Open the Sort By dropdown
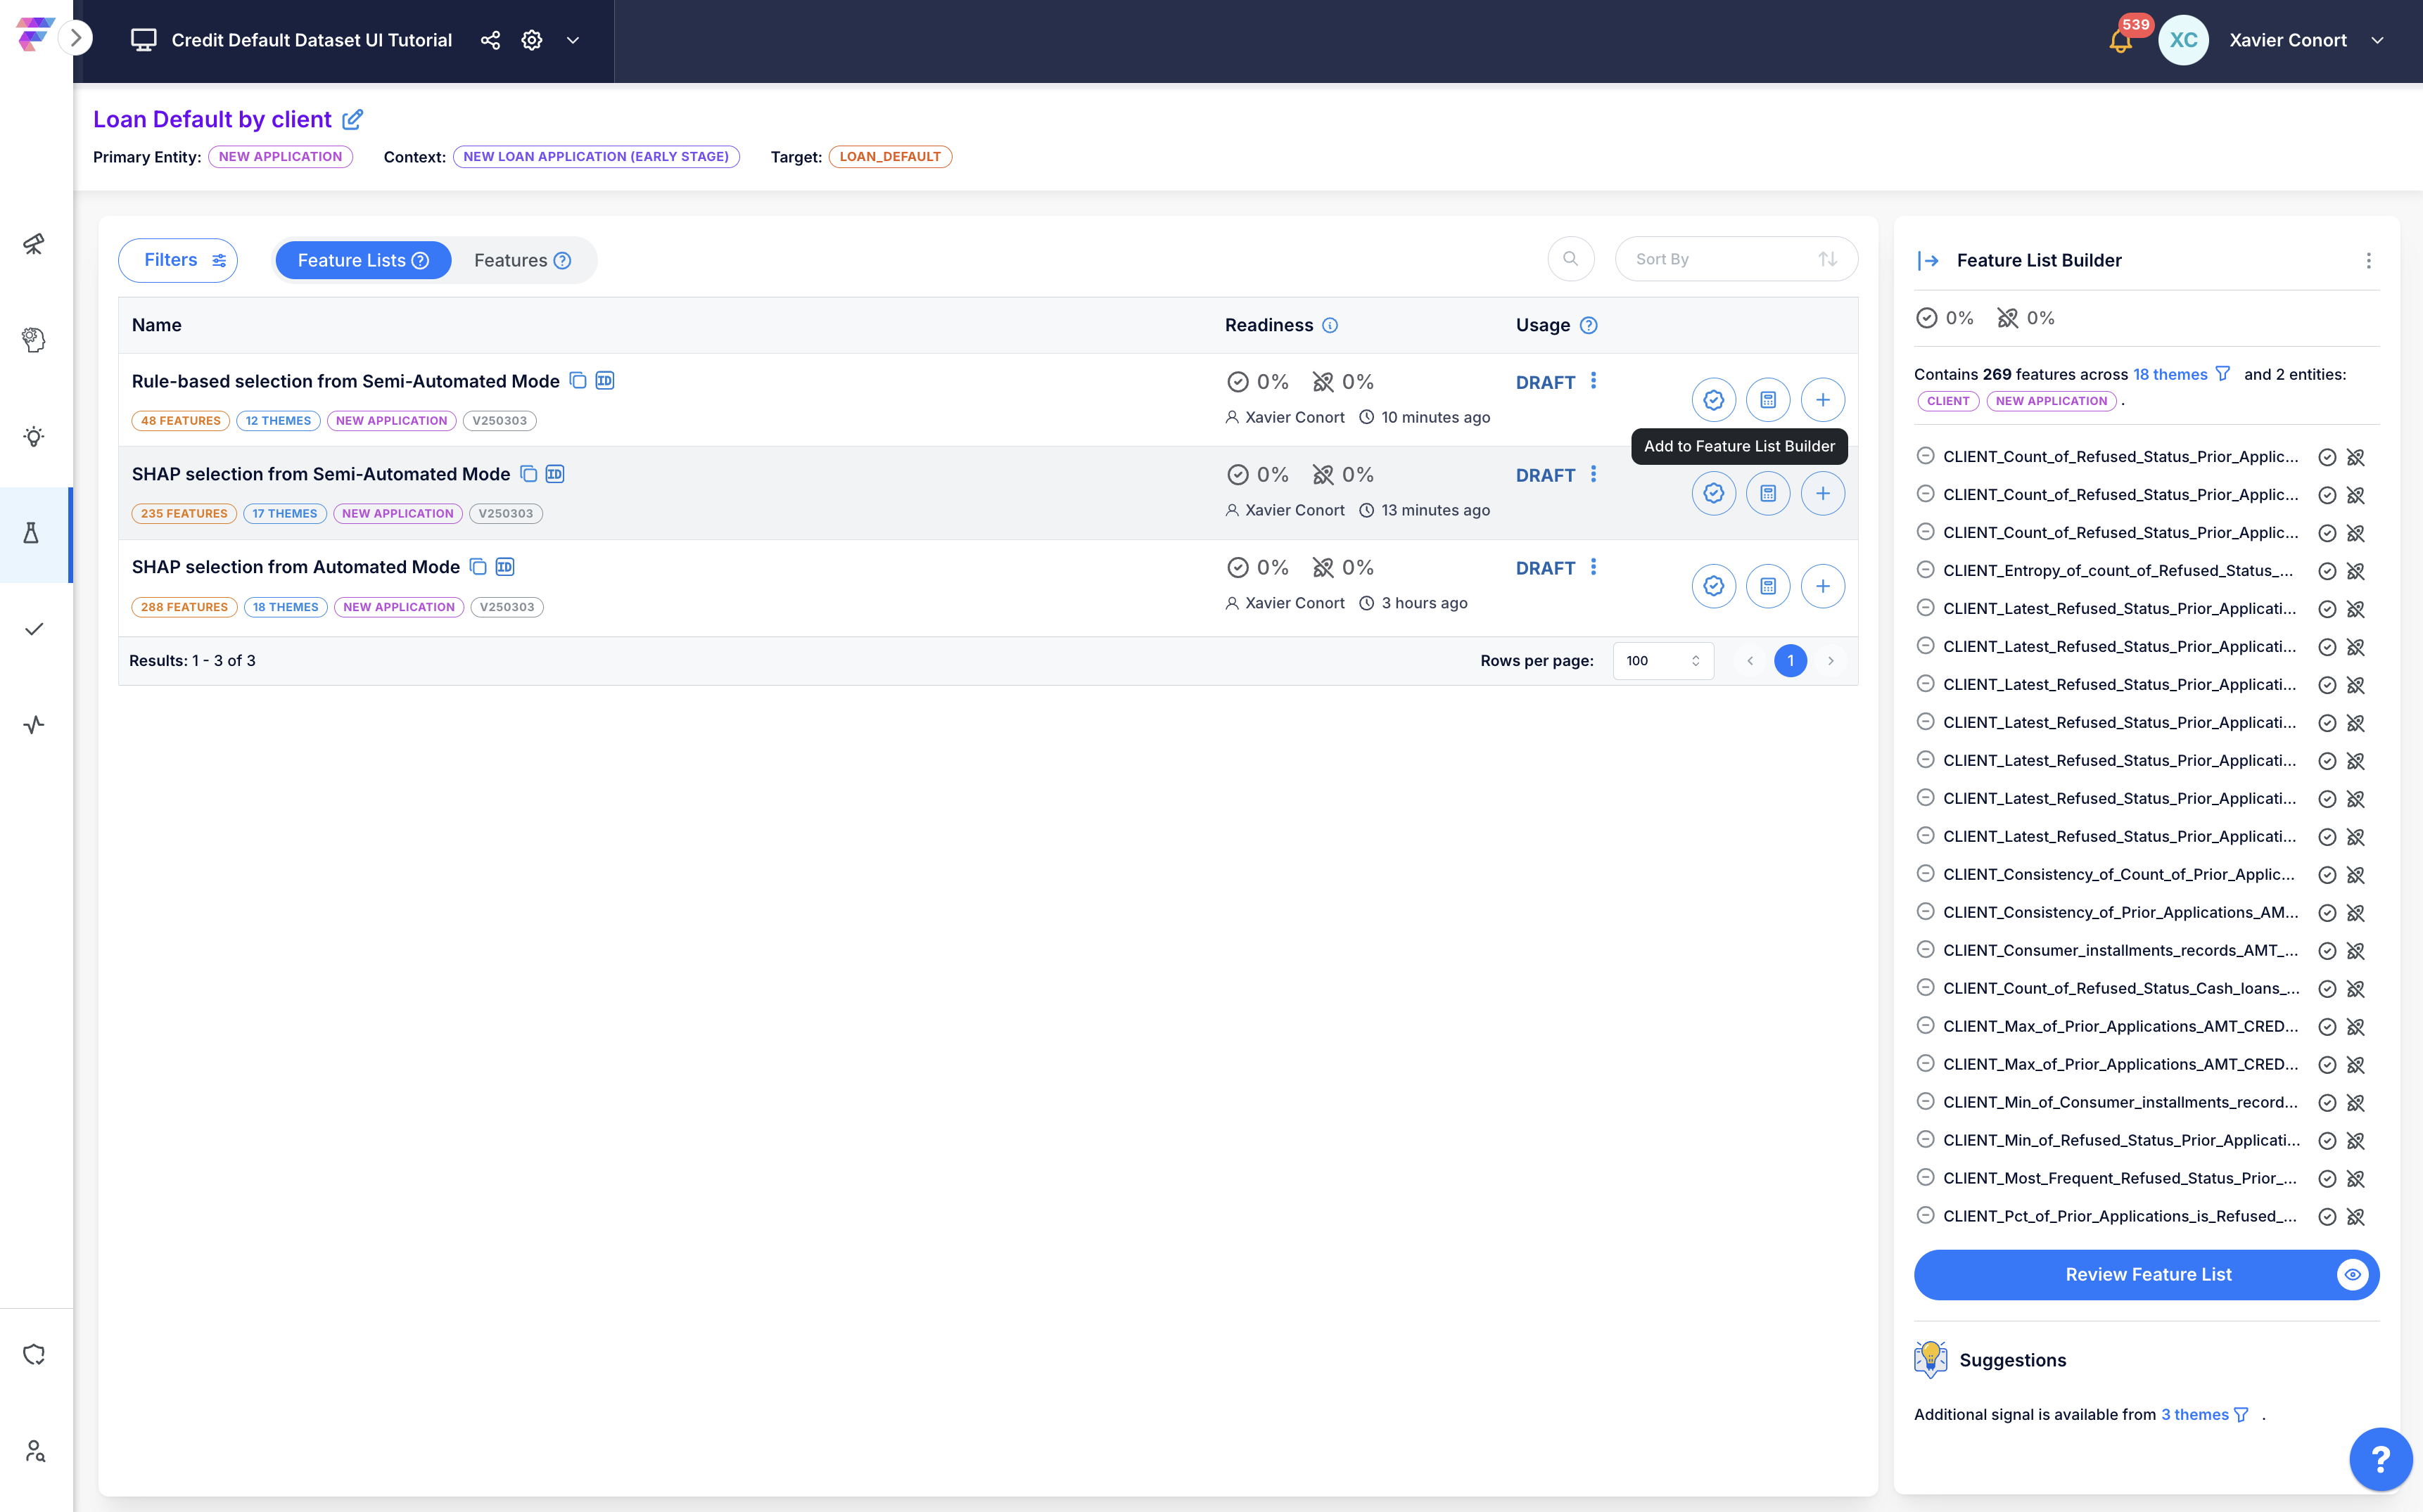The image size is (2423, 1512). pos(1736,259)
